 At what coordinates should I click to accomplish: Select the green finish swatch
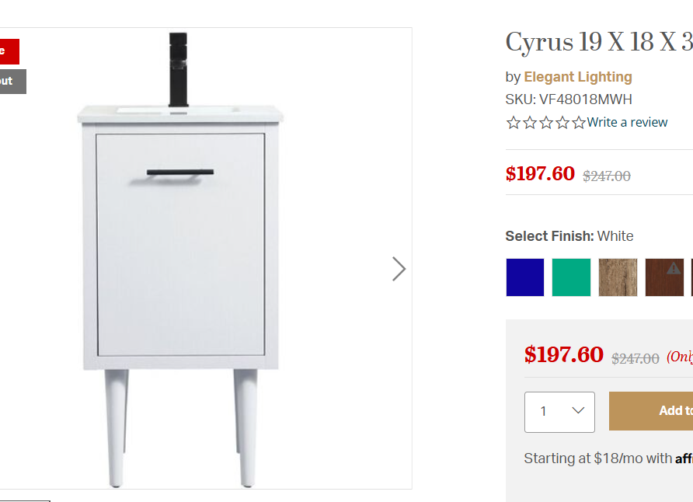[x=572, y=277]
